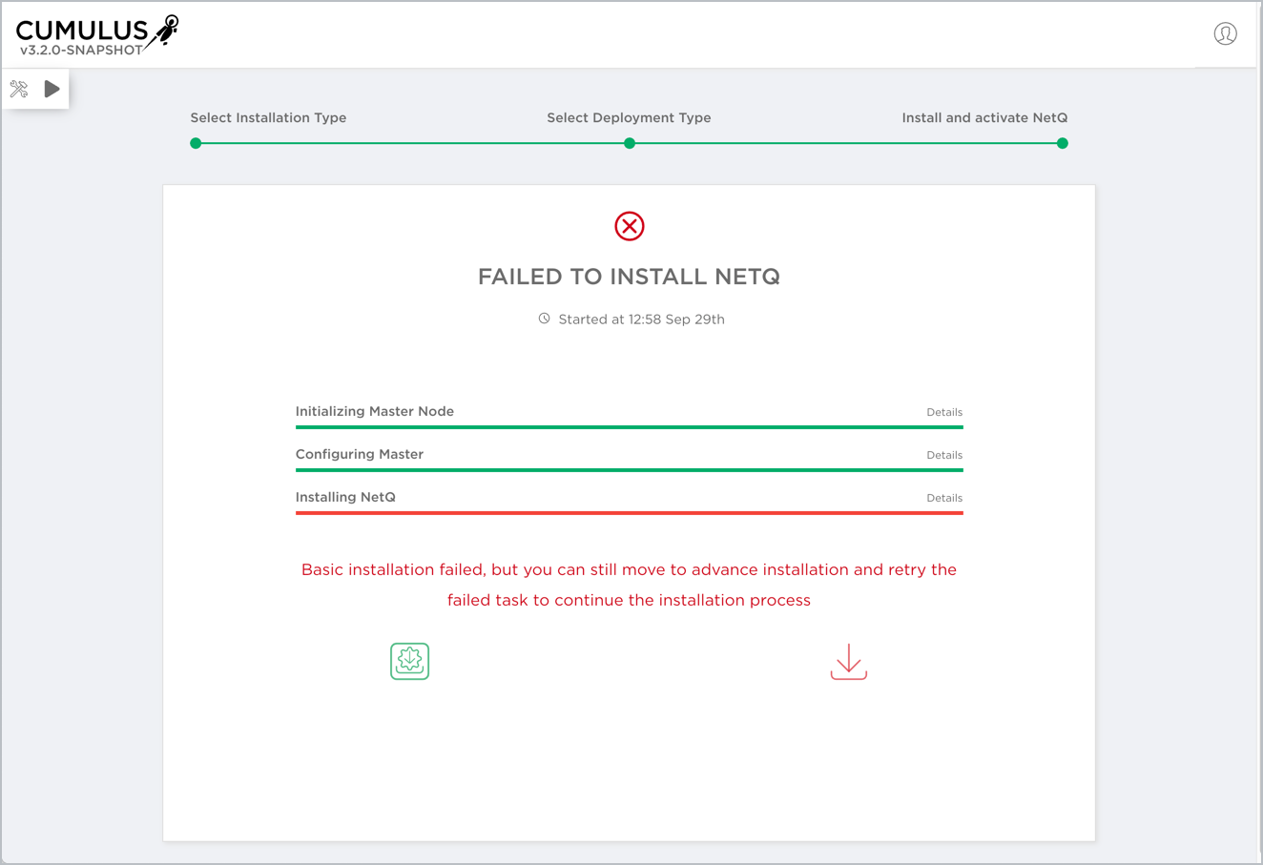Image resolution: width=1263 pixels, height=865 pixels.
Task: Click the green Initializing Master Node bar
Action: click(629, 427)
